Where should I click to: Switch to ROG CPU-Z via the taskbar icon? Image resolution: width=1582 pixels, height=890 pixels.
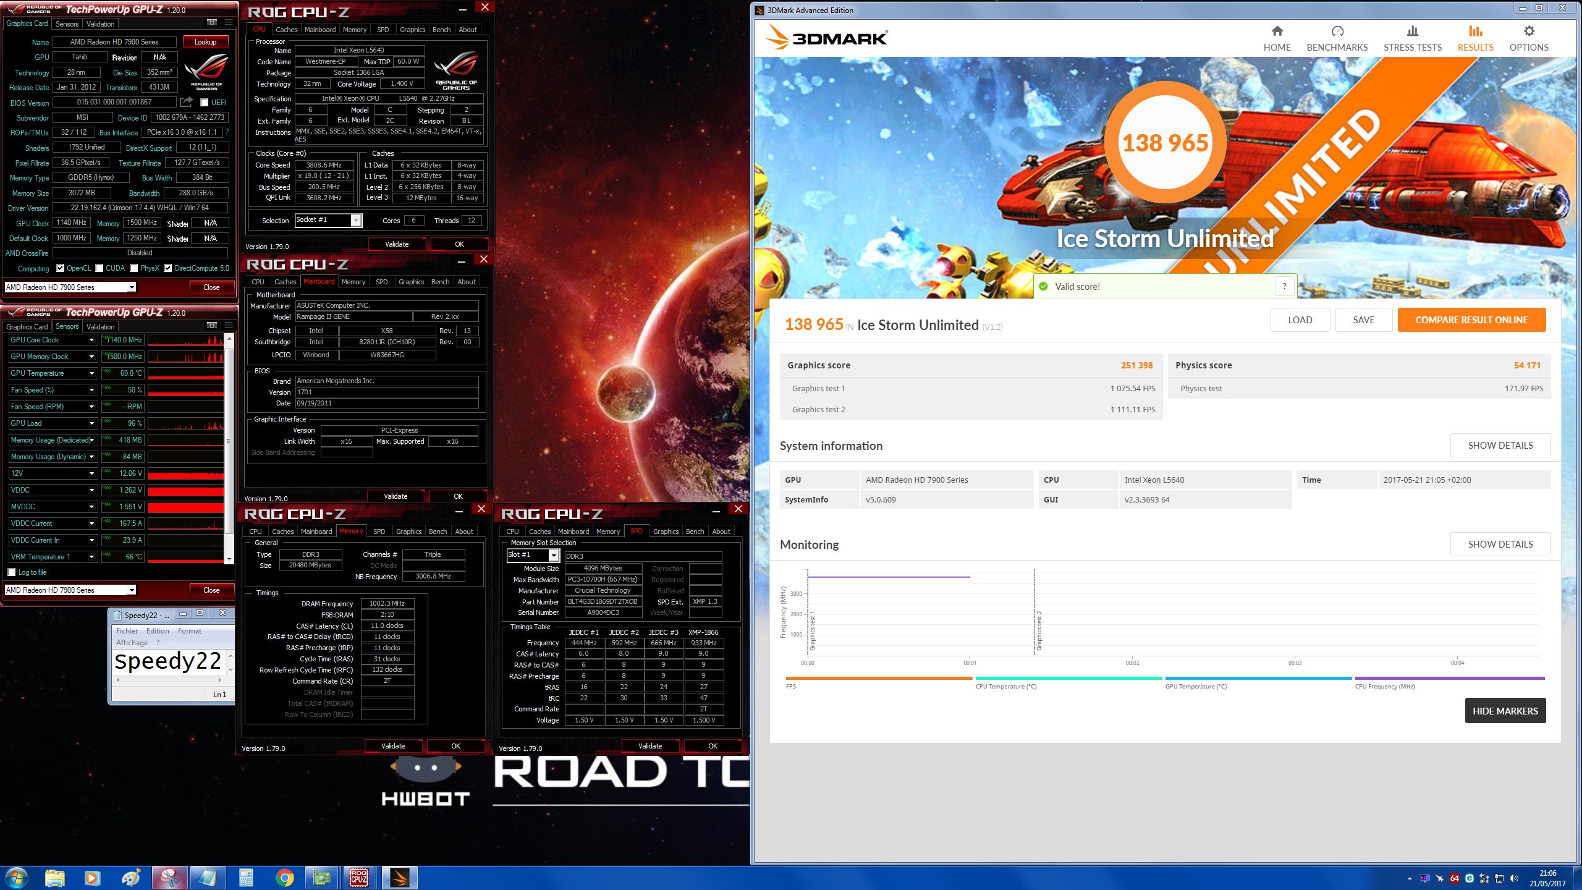coord(360,878)
